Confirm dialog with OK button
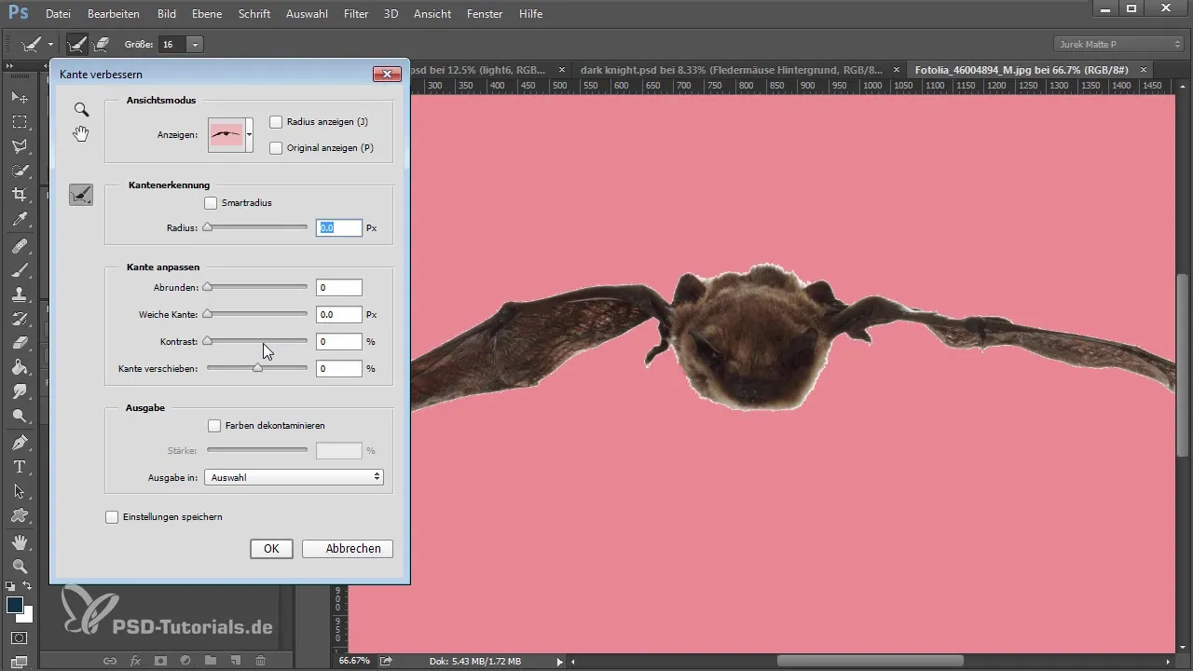The height and width of the screenshot is (671, 1193). coord(271,549)
